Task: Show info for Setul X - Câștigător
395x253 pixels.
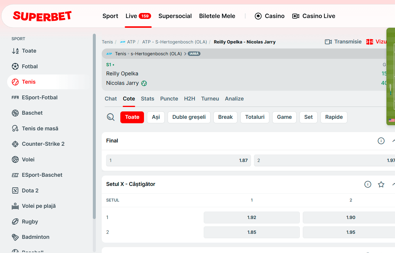Action: (x=368, y=184)
